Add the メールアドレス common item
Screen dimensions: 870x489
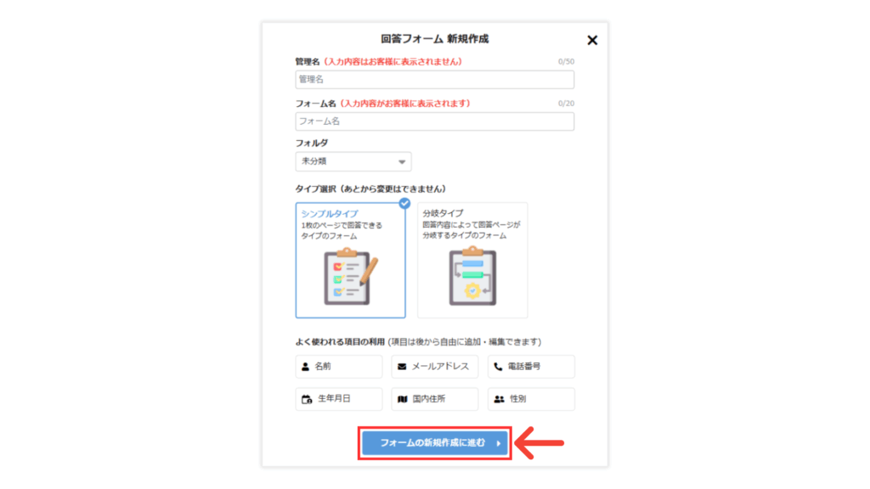pos(435,367)
